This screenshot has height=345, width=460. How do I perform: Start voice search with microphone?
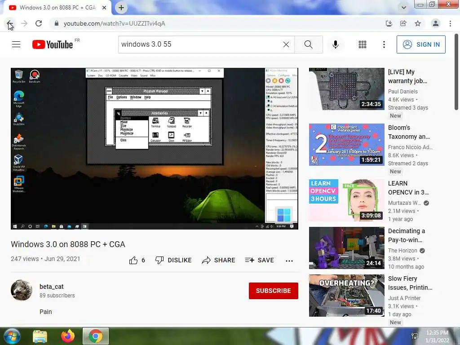pos(336,44)
